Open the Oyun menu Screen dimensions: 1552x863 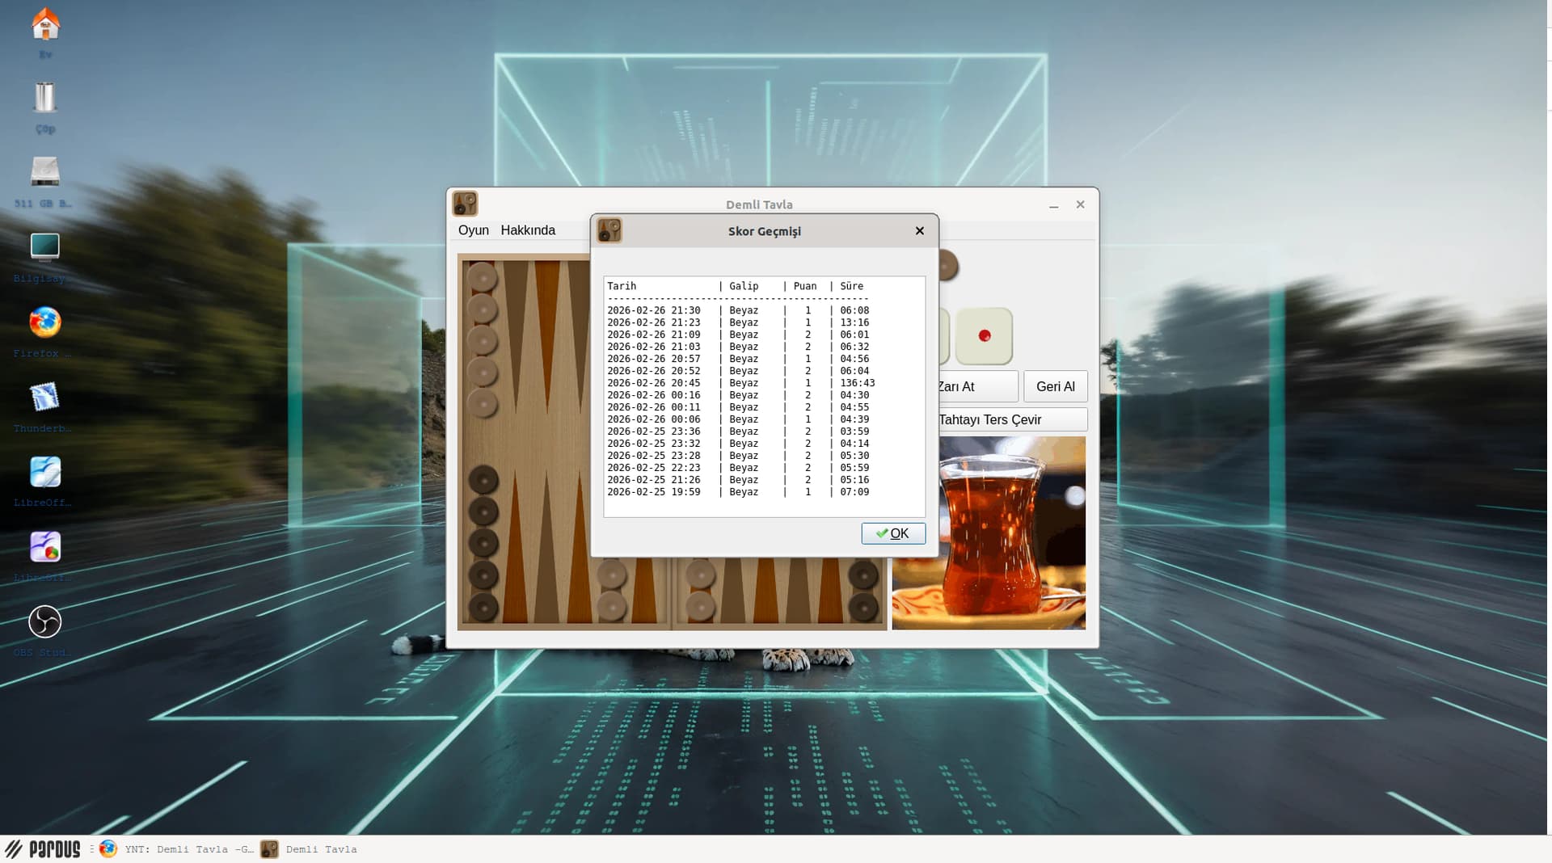click(x=473, y=230)
